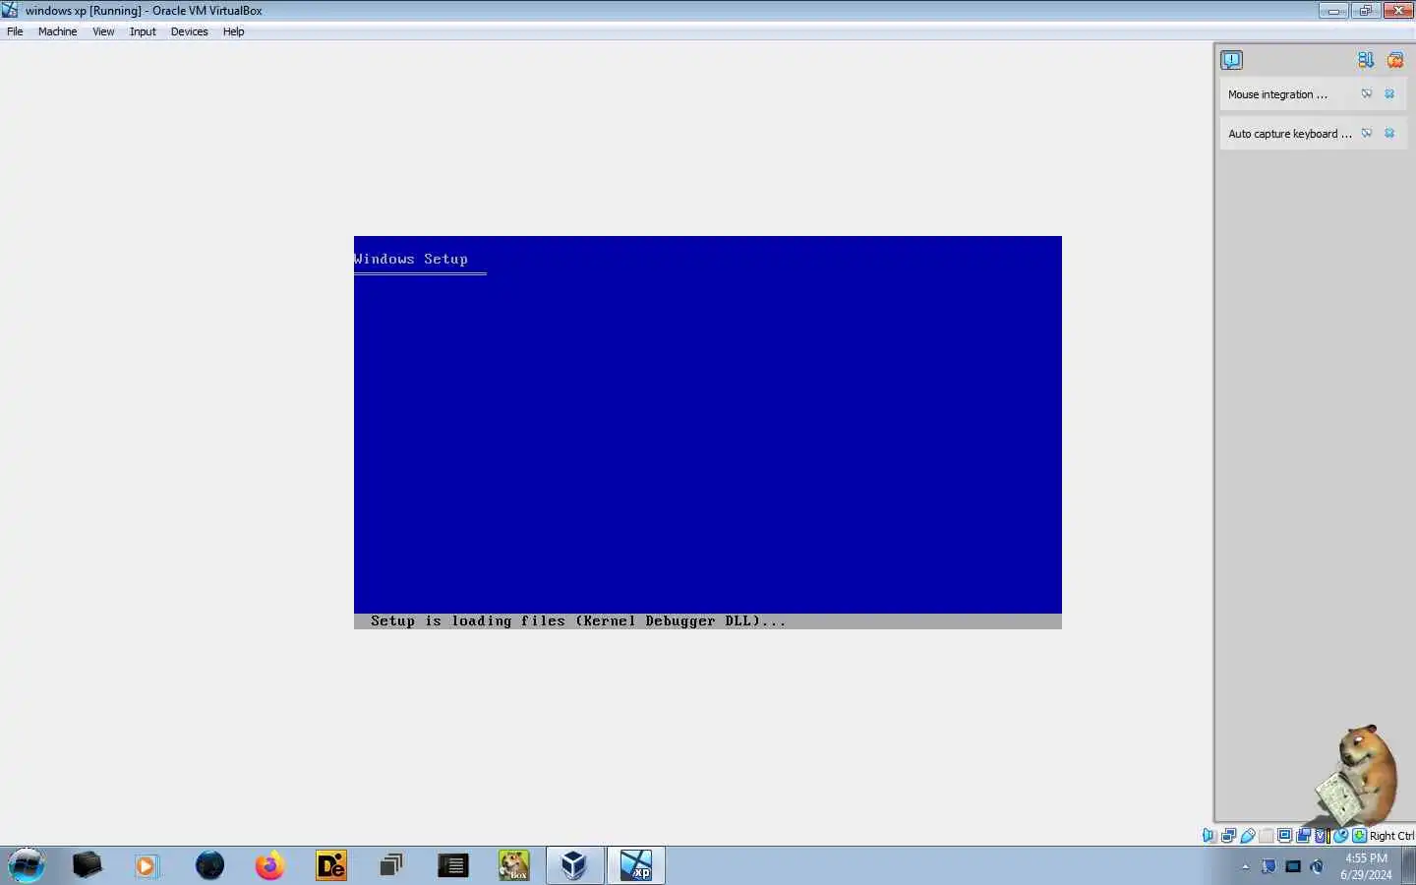This screenshot has height=885, width=1416.
Task: Click the audio status bar indicator
Action: (x=1209, y=836)
